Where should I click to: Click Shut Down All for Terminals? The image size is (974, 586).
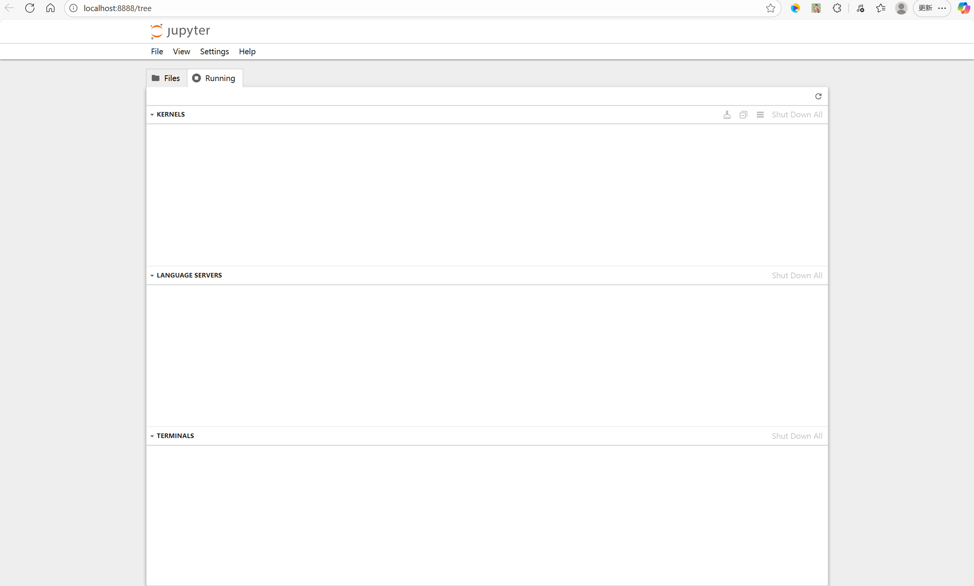click(x=797, y=436)
